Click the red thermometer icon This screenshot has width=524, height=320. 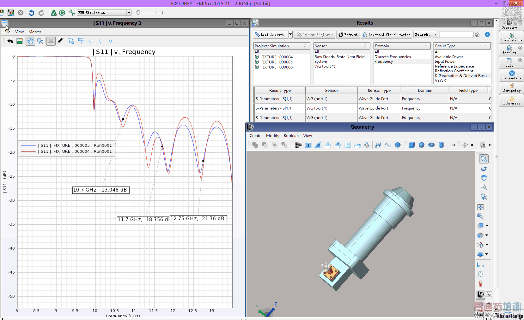click(x=480, y=284)
